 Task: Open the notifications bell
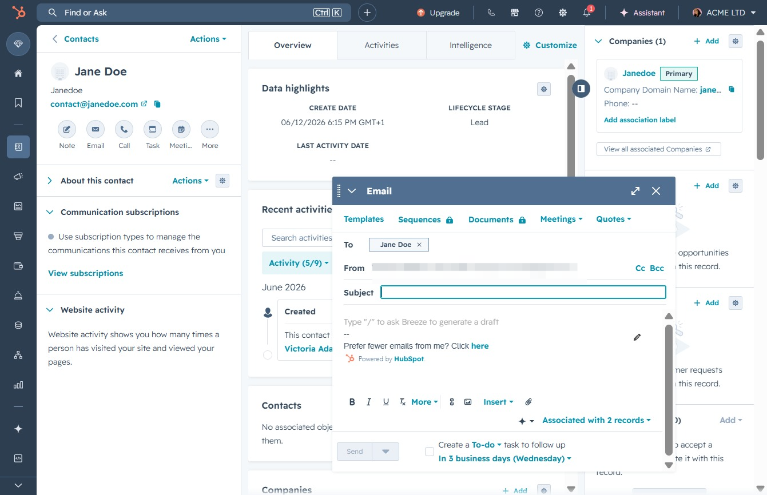pos(587,13)
